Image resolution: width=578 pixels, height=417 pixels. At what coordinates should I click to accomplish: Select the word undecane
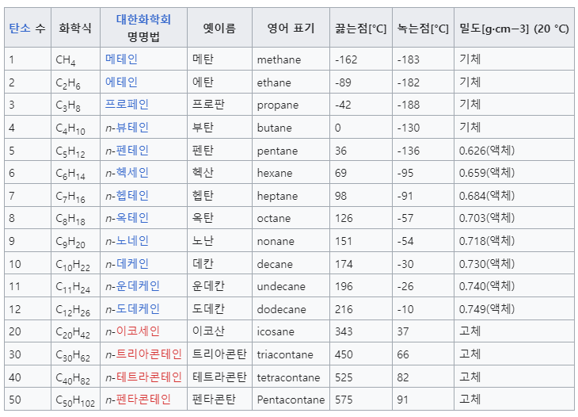281,286
